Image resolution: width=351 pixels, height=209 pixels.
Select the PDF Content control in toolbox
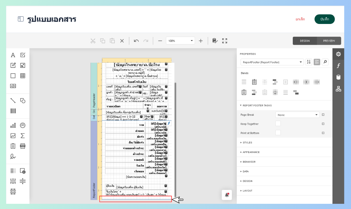pos(23,146)
